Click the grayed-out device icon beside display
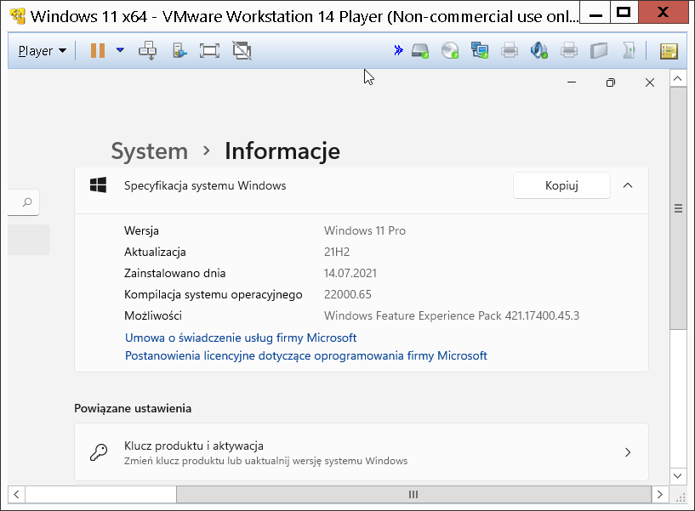Image resolution: width=695 pixels, height=511 pixels. click(x=629, y=50)
